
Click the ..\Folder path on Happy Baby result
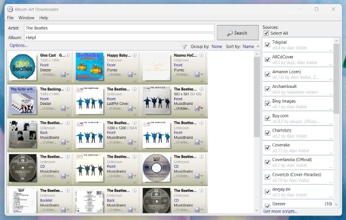tap(115, 75)
